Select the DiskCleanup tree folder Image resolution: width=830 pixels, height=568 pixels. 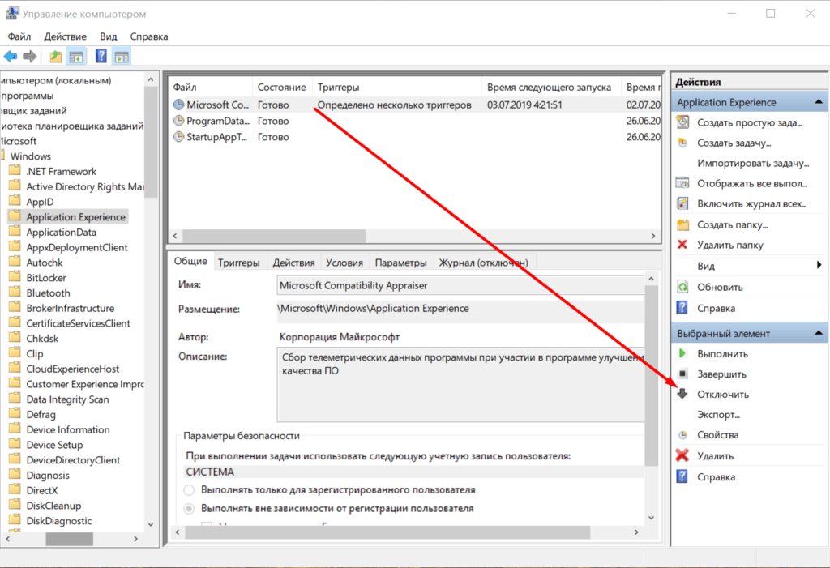pos(53,506)
